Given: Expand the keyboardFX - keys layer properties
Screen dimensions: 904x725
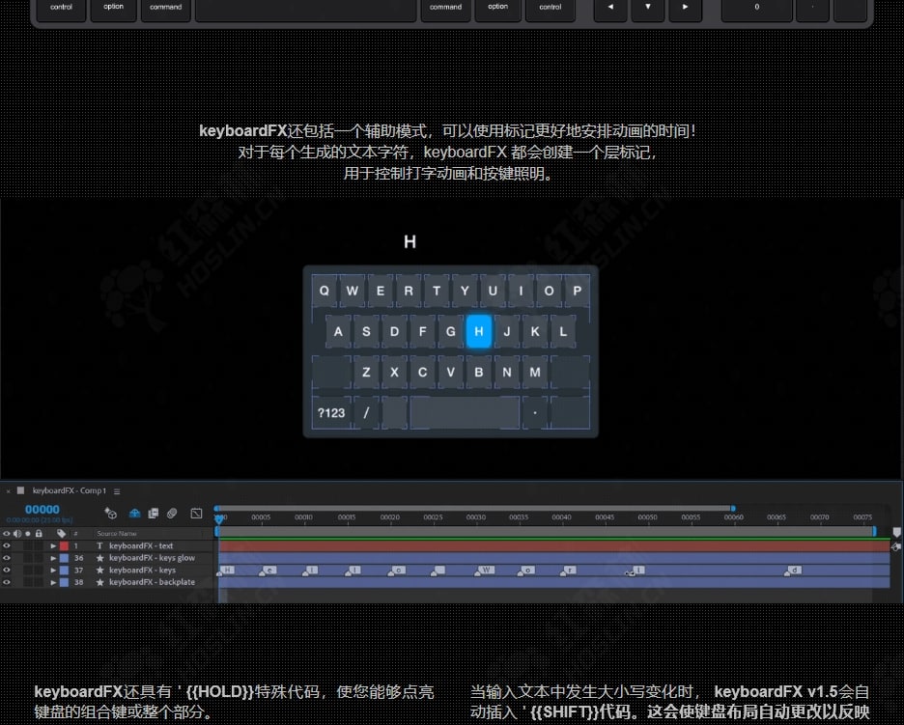Looking at the screenshot, I should coord(53,570).
